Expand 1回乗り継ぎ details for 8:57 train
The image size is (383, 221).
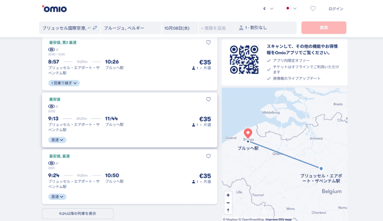click(64, 83)
